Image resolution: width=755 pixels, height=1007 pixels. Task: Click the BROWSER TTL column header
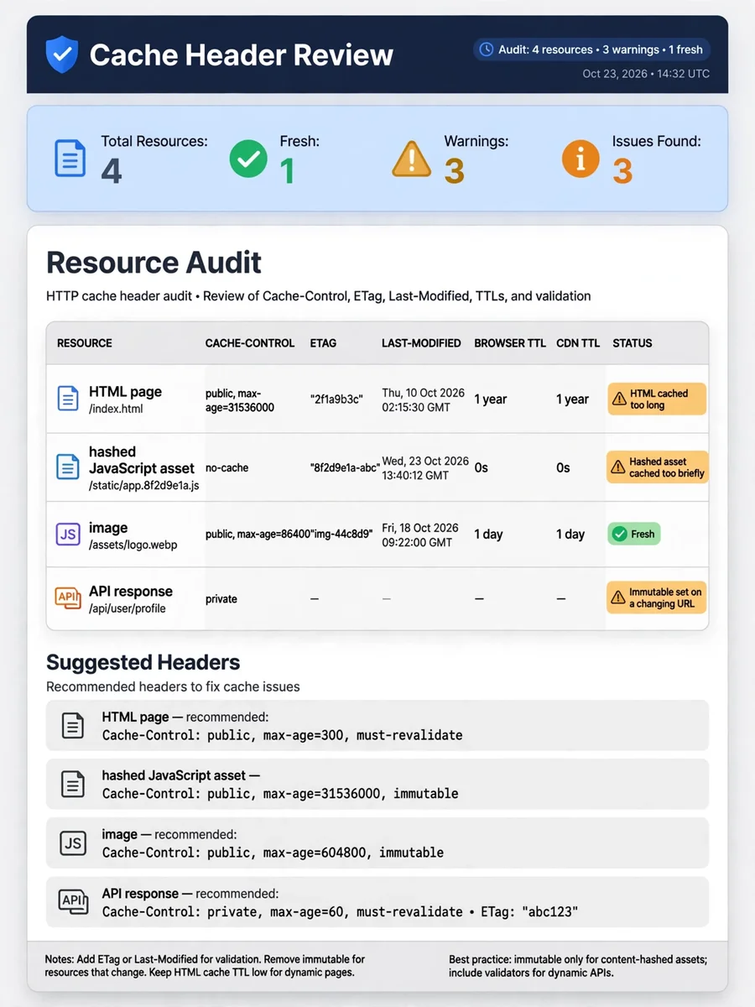tap(510, 343)
